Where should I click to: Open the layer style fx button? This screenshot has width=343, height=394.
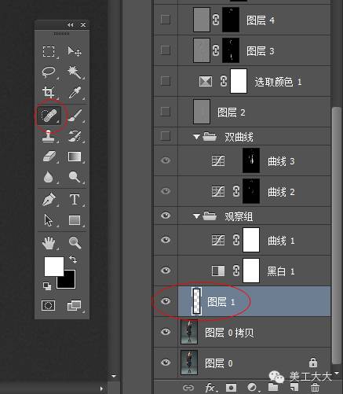click(211, 388)
